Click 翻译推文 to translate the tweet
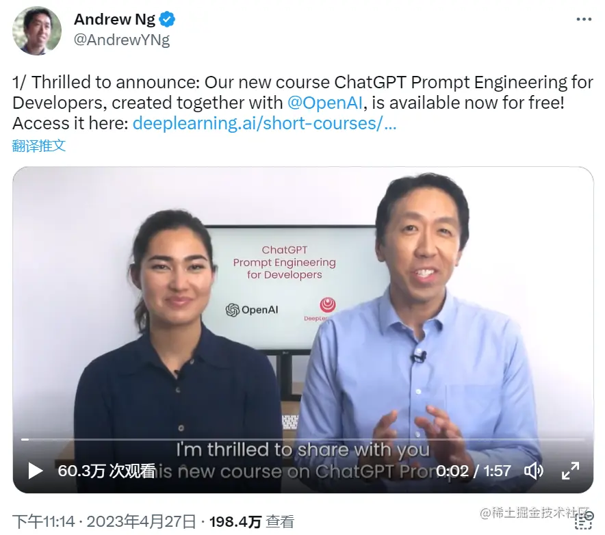605x535 pixels. click(x=39, y=146)
